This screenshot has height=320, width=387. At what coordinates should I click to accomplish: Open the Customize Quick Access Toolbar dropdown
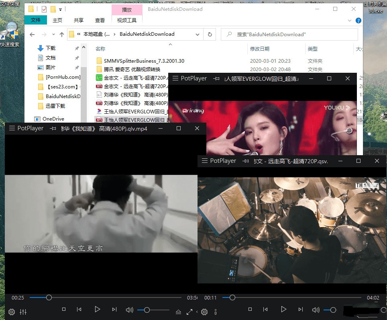[61, 9]
